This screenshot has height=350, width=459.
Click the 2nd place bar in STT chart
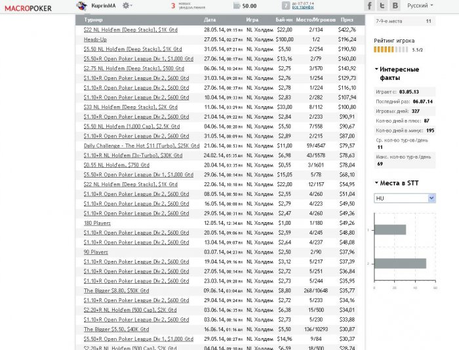click(x=400, y=263)
